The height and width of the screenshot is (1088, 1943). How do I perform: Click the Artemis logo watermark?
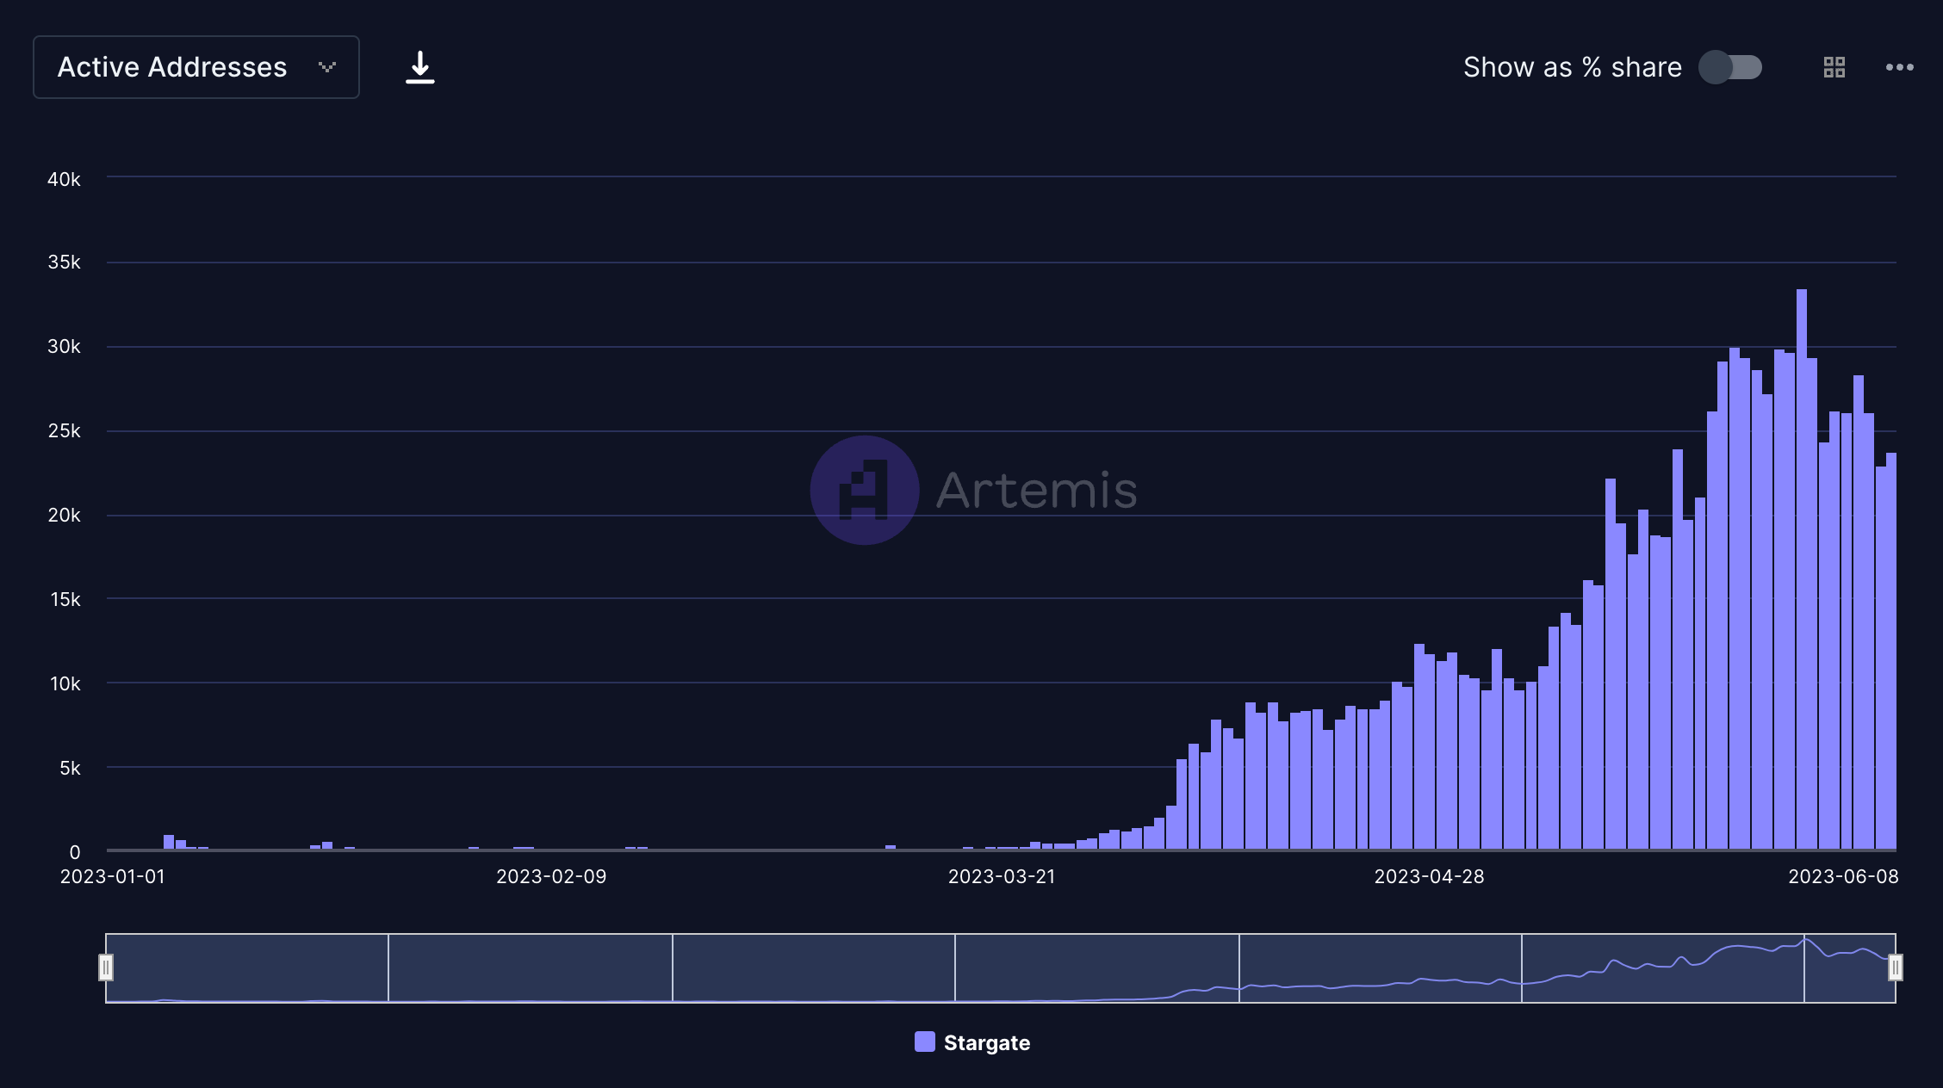click(865, 490)
